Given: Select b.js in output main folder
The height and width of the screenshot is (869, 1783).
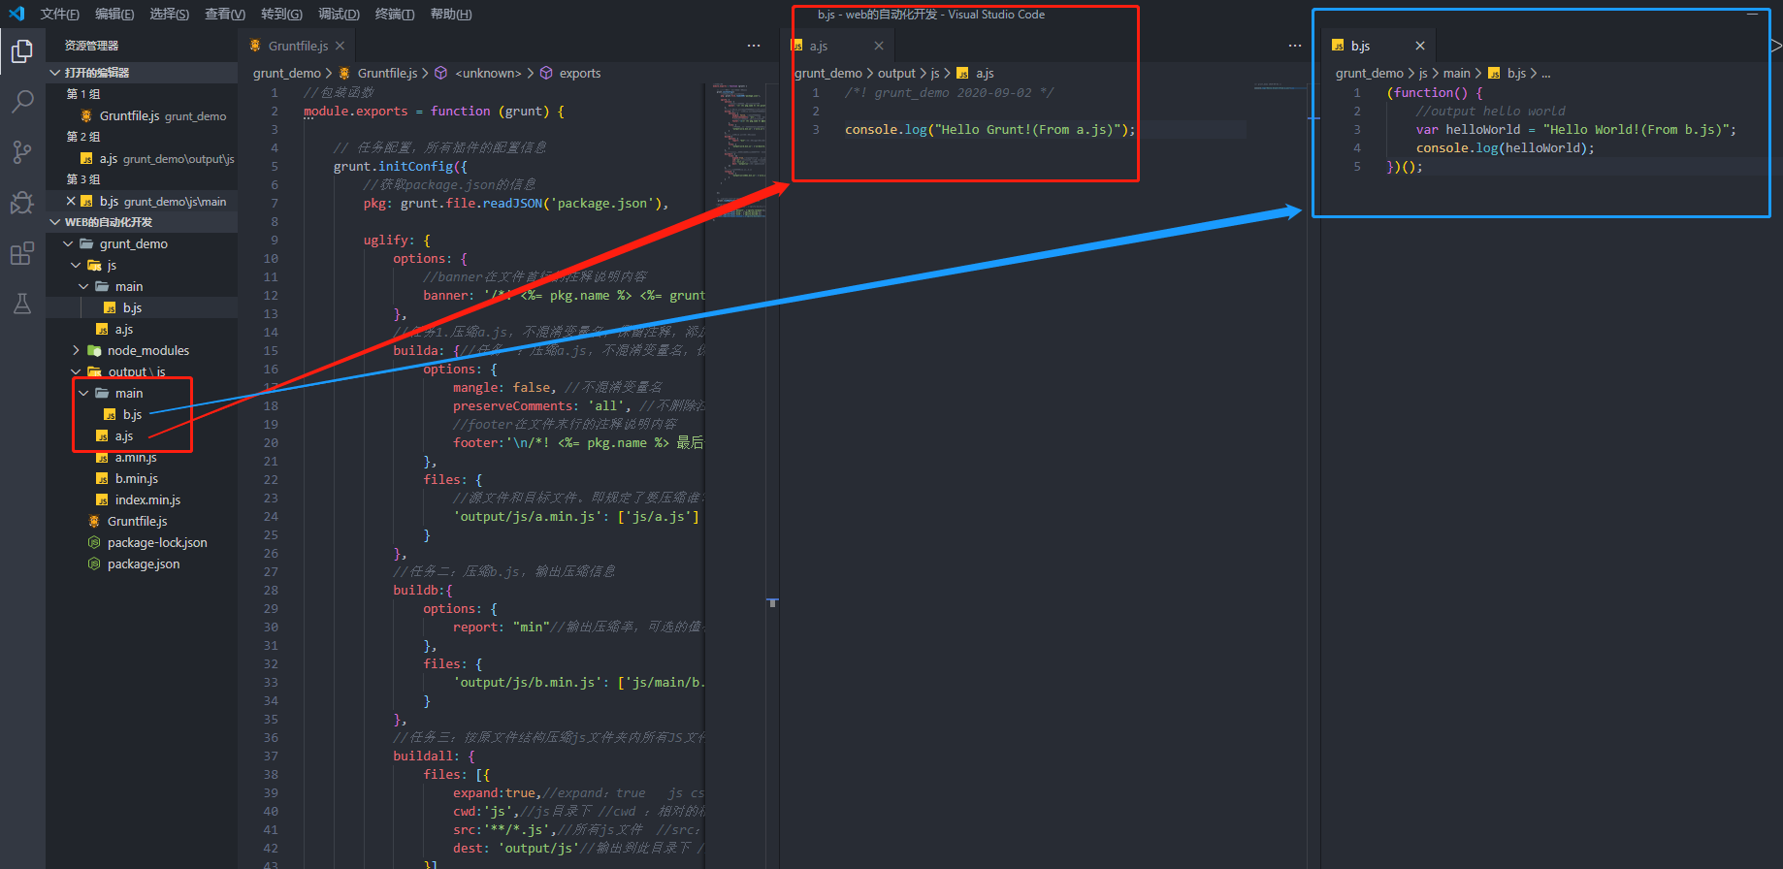Looking at the screenshot, I should 142,414.
